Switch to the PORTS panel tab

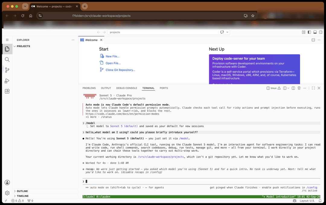(164, 88)
